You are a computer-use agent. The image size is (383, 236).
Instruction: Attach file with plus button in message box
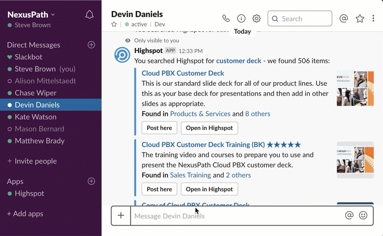tap(121, 216)
